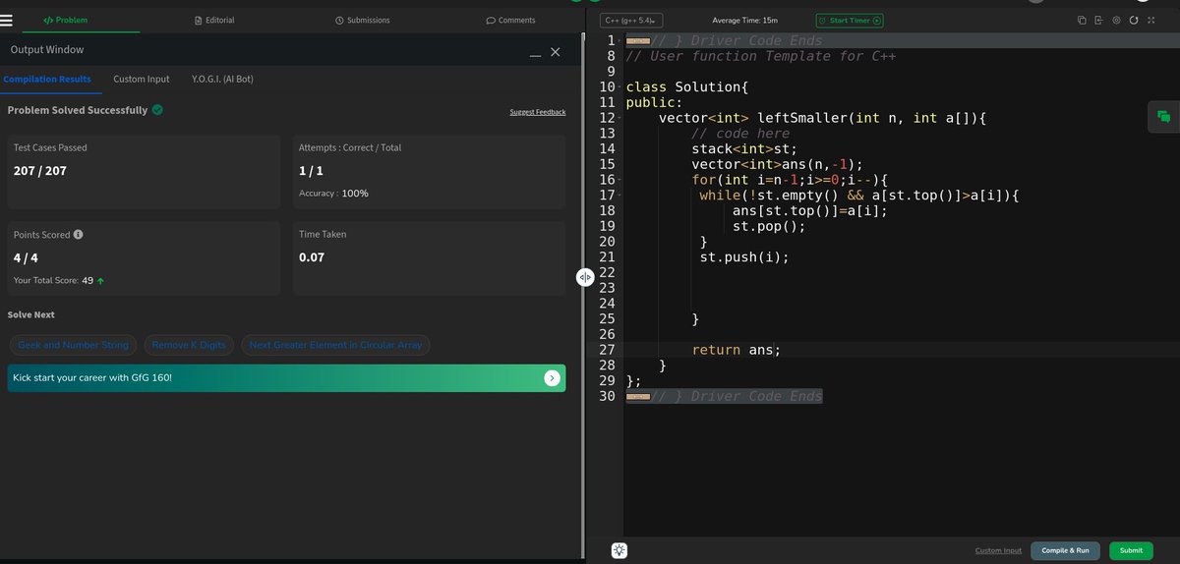Click the Points Scored info icon
Image resolution: width=1180 pixels, height=564 pixels.
coord(78,235)
